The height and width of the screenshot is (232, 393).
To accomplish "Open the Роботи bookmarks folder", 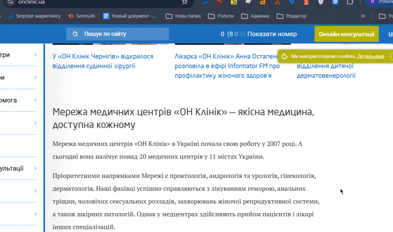I will click(221, 16).
